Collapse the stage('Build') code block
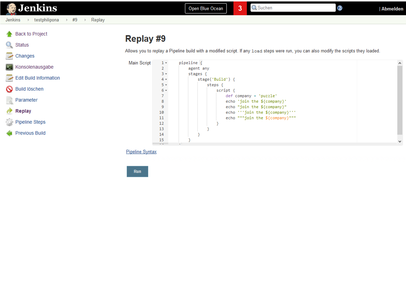The image size is (406, 287). click(165, 79)
